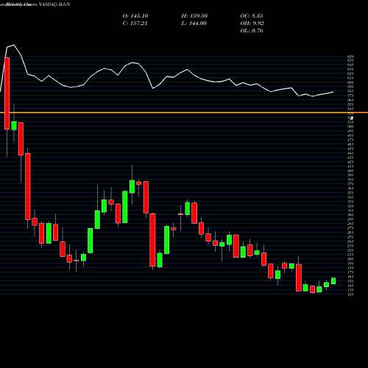Viewport: 368px width, 368px height.
Task: Click the OH: 9.92 value
Action: [252, 24]
